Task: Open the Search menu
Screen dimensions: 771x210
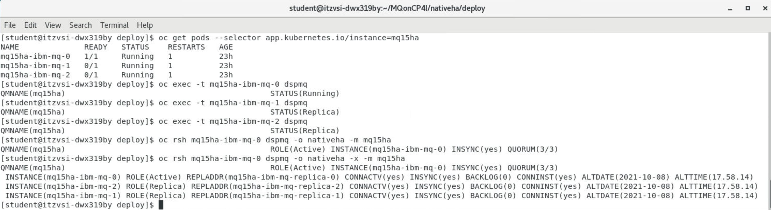Action: tap(81, 25)
